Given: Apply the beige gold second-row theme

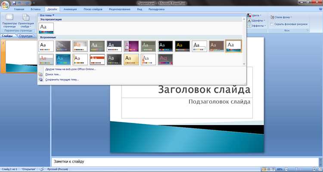Looking at the screenshot, I should click(131, 59).
